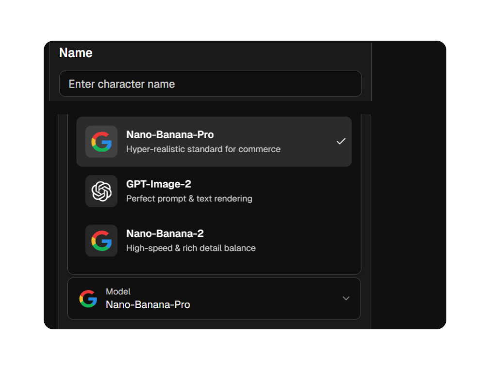Click the OpenAI icon beside GPT-Image-2
Image resolution: width=491 pixels, height=370 pixels.
101,191
